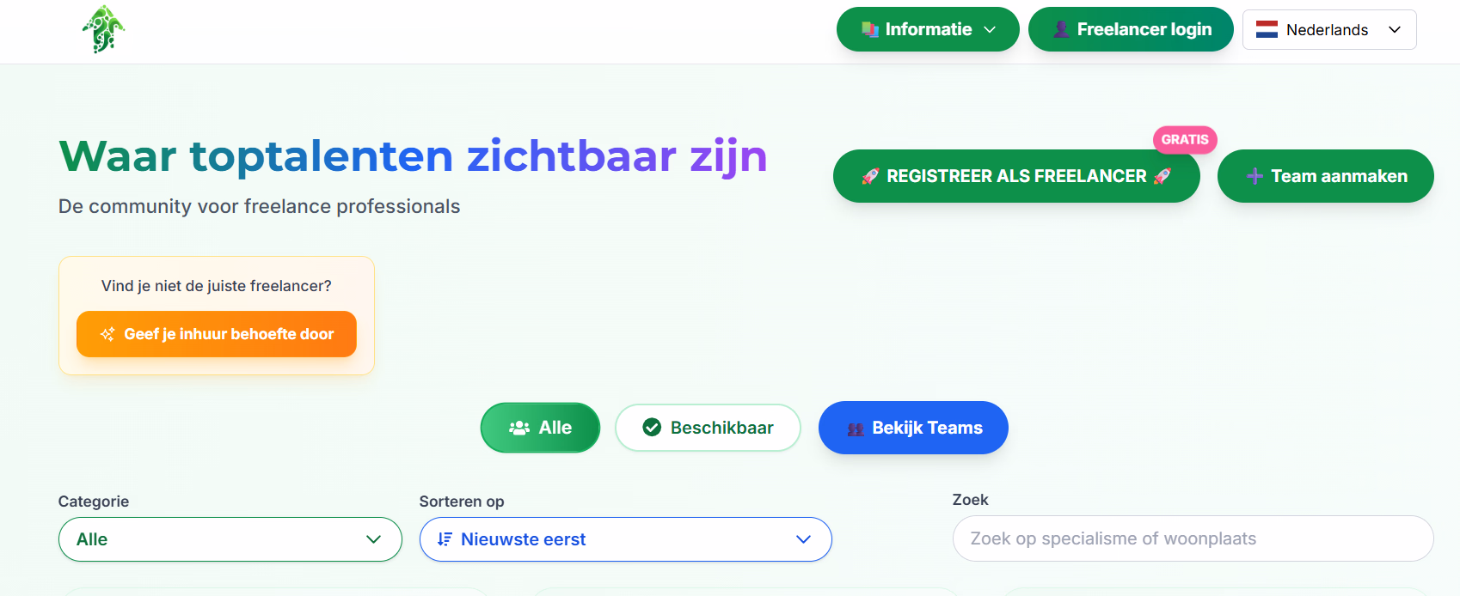Open the Informatie menu
Image resolution: width=1460 pixels, height=596 pixels.
(928, 29)
